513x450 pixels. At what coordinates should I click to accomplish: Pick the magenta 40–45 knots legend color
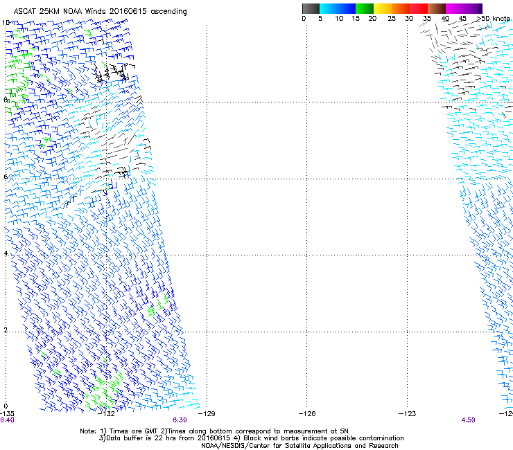point(455,8)
